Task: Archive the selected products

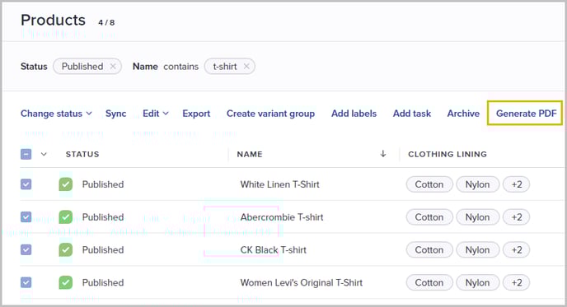Action: coord(463,114)
